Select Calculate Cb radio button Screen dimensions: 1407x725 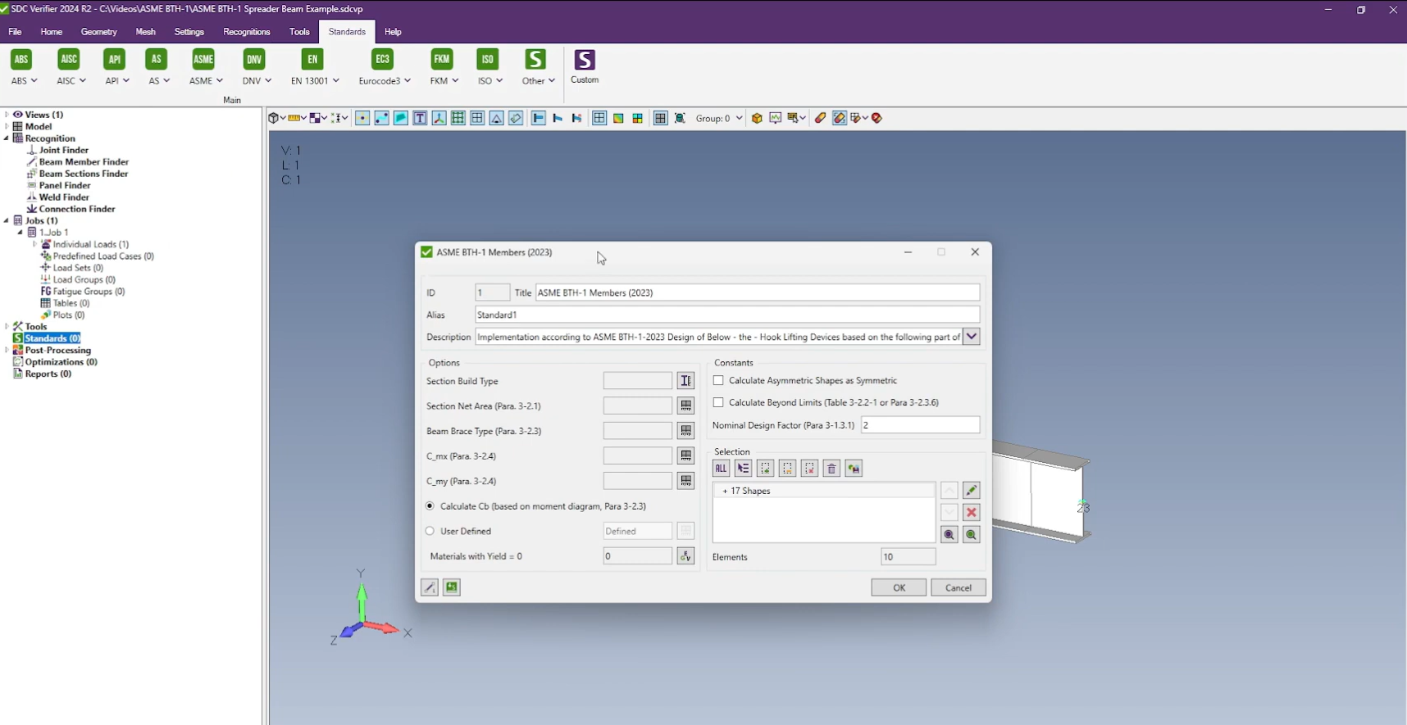click(430, 506)
